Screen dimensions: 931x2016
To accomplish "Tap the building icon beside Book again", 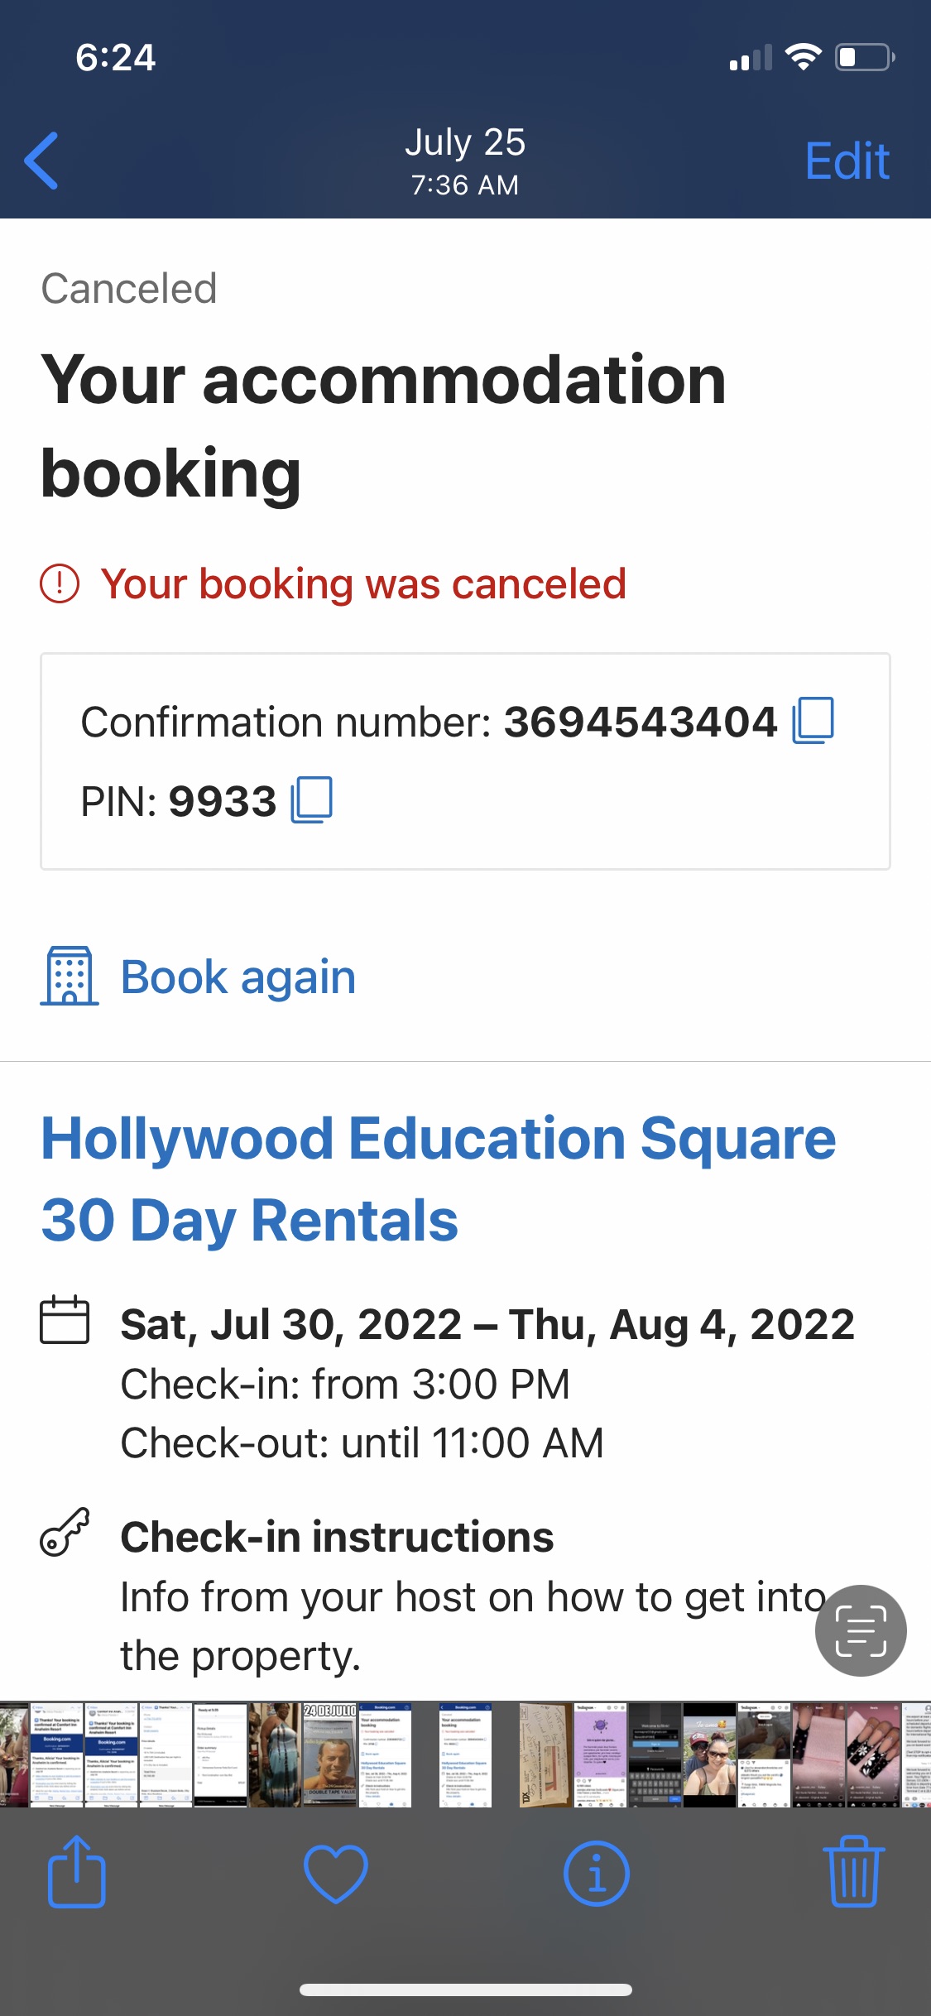I will click(x=70, y=977).
